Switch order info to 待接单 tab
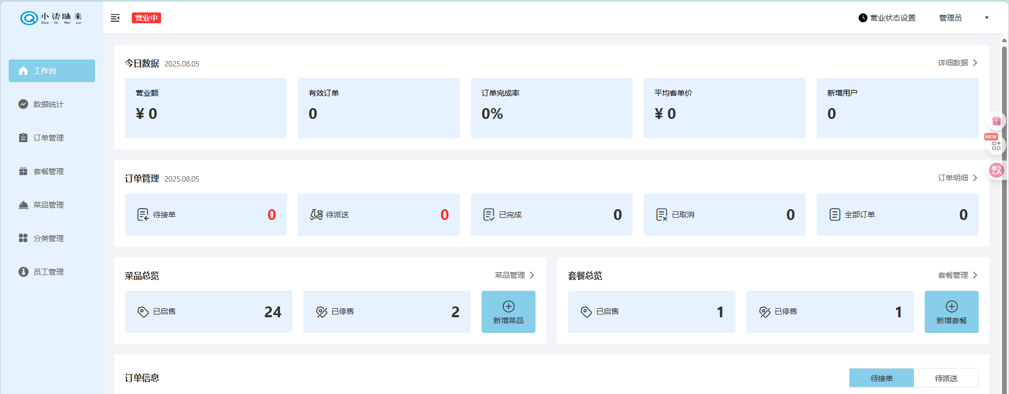 [x=881, y=378]
